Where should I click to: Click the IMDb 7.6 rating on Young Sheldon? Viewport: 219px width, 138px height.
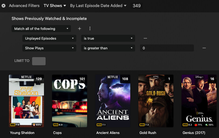click(x=15, y=125)
